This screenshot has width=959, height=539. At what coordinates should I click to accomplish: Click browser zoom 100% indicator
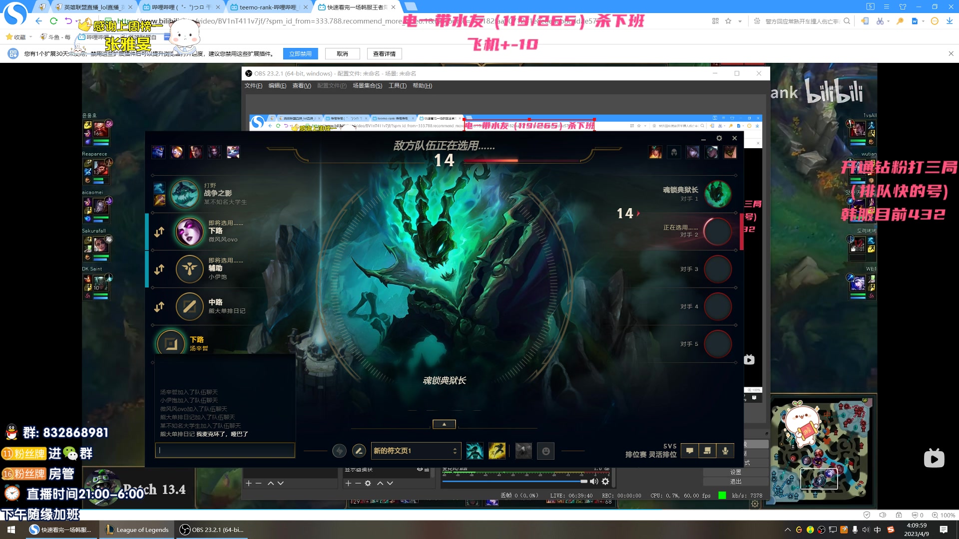coord(943,515)
